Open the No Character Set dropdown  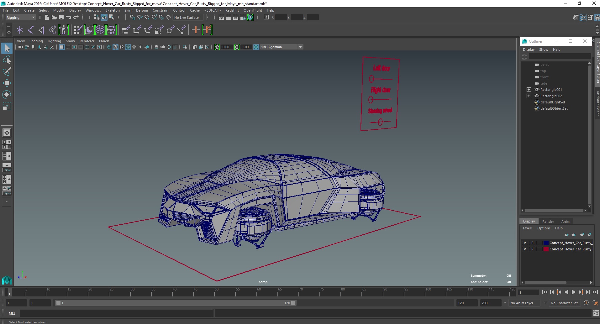(x=564, y=303)
